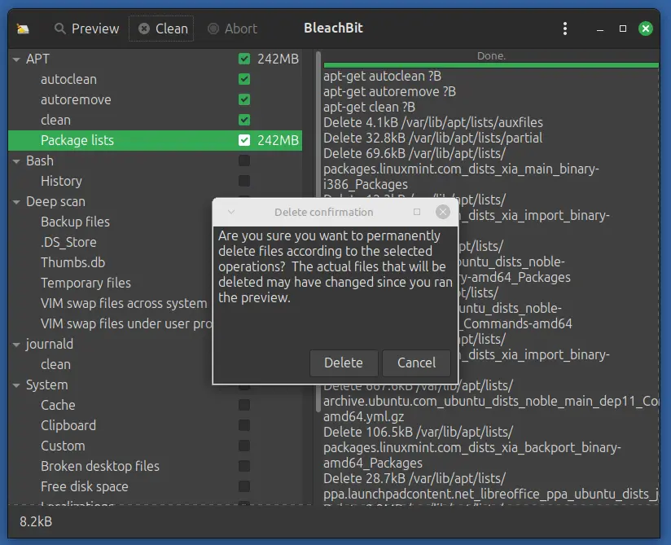Collapse the Deep scan category
The image size is (671, 545).
(17, 202)
